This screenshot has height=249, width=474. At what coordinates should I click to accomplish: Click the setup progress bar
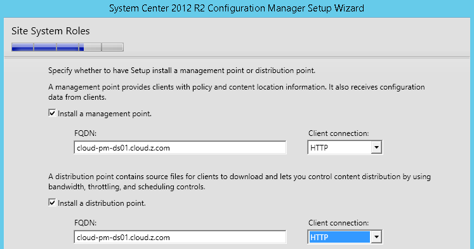click(x=67, y=47)
